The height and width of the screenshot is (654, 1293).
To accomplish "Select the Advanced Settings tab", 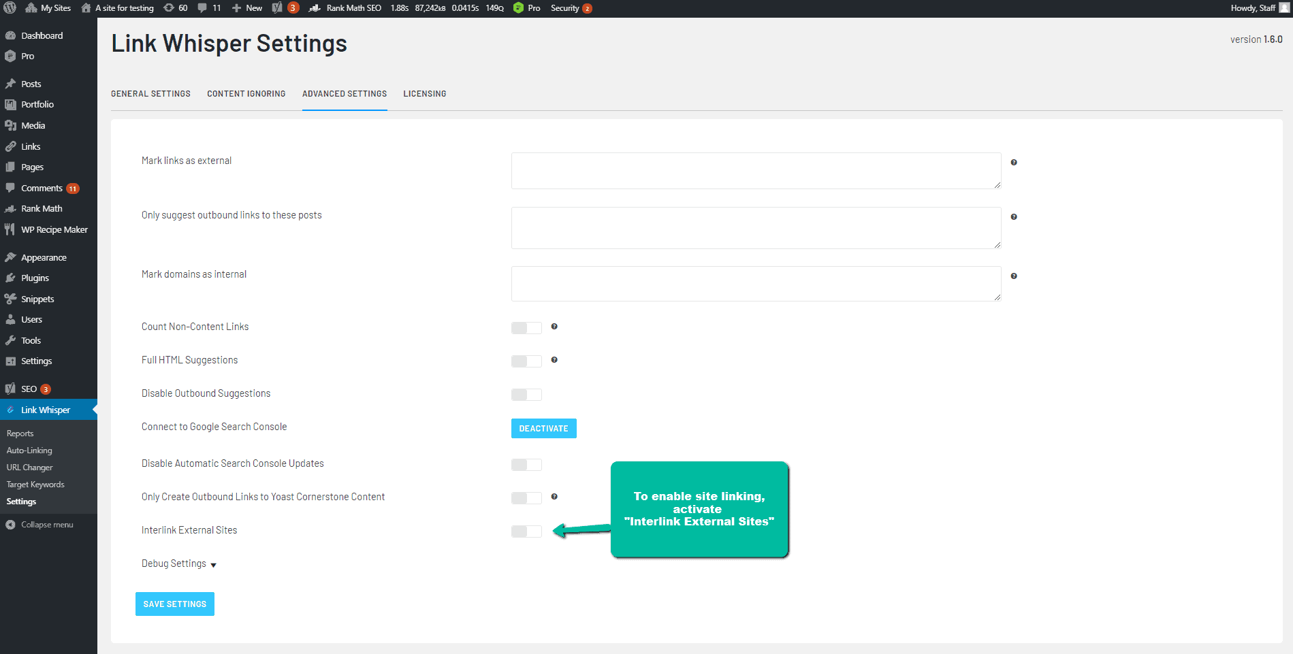I will tap(345, 94).
